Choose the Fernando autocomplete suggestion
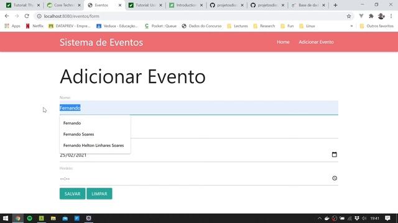The image size is (398, 223). pos(95,123)
